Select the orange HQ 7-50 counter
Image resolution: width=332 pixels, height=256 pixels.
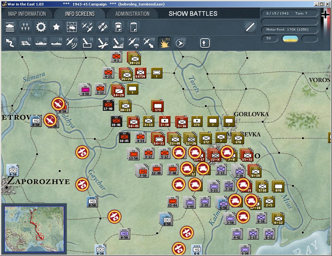click(143, 171)
